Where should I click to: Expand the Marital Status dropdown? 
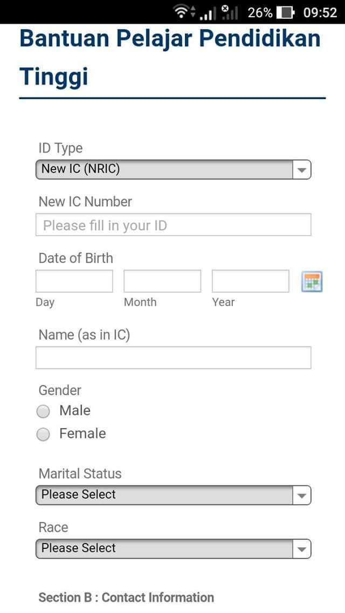pos(173,495)
